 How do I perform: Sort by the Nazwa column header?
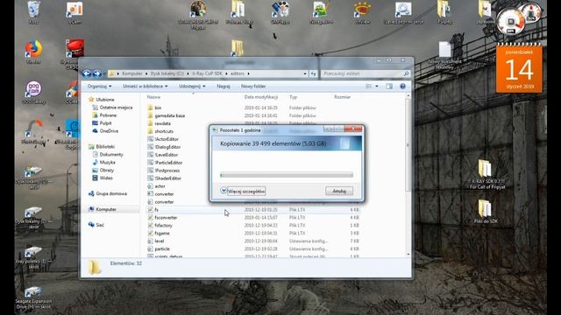click(x=154, y=97)
